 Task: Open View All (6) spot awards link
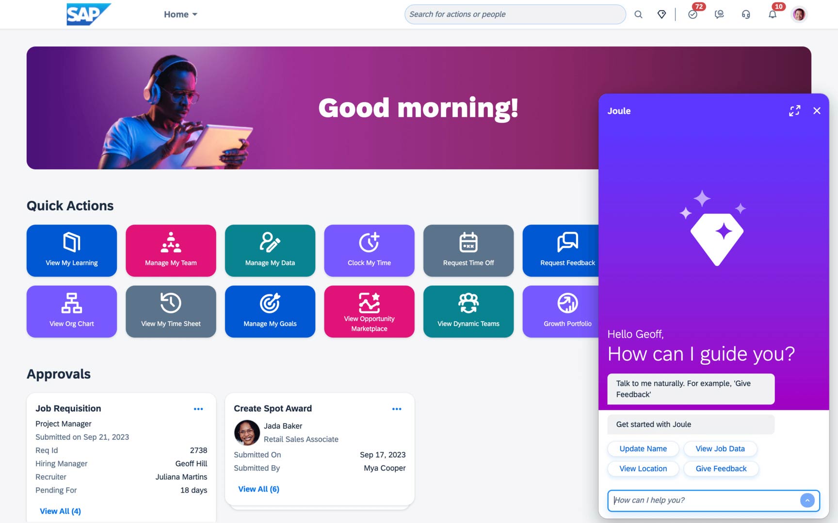(258, 489)
